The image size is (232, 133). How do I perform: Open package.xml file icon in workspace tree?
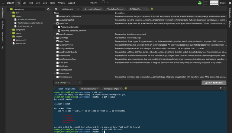tap(13, 40)
